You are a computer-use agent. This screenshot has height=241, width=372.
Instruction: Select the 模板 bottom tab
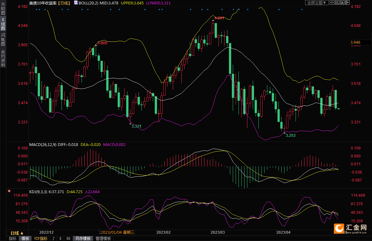[25, 238]
